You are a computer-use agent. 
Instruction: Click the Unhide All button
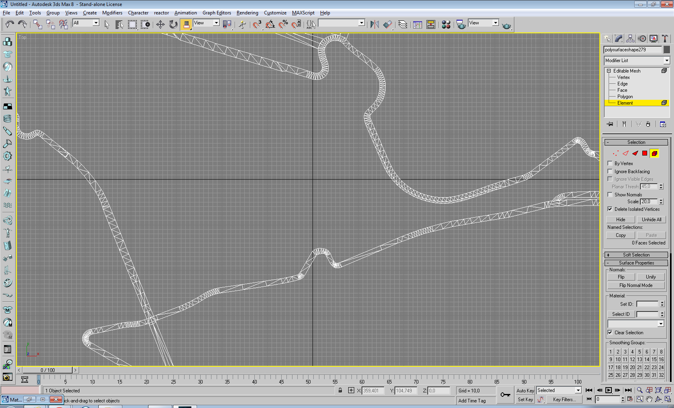coord(652,220)
